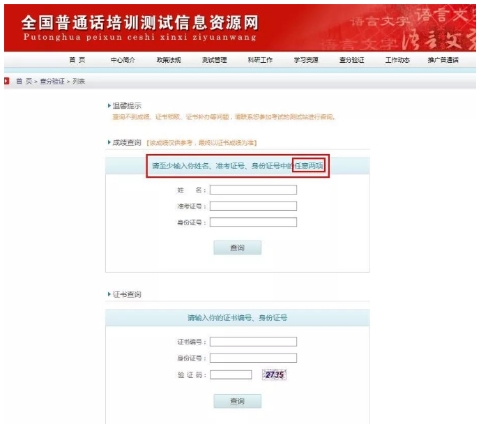Viewport: 481px width, 433px height.
Task: Focus the 证书编号 input field
Action: pos(253,342)
